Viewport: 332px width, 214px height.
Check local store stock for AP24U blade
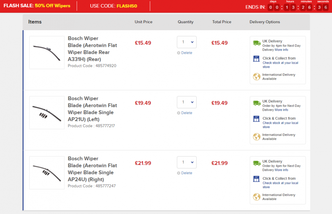click(x=280, y=185)
